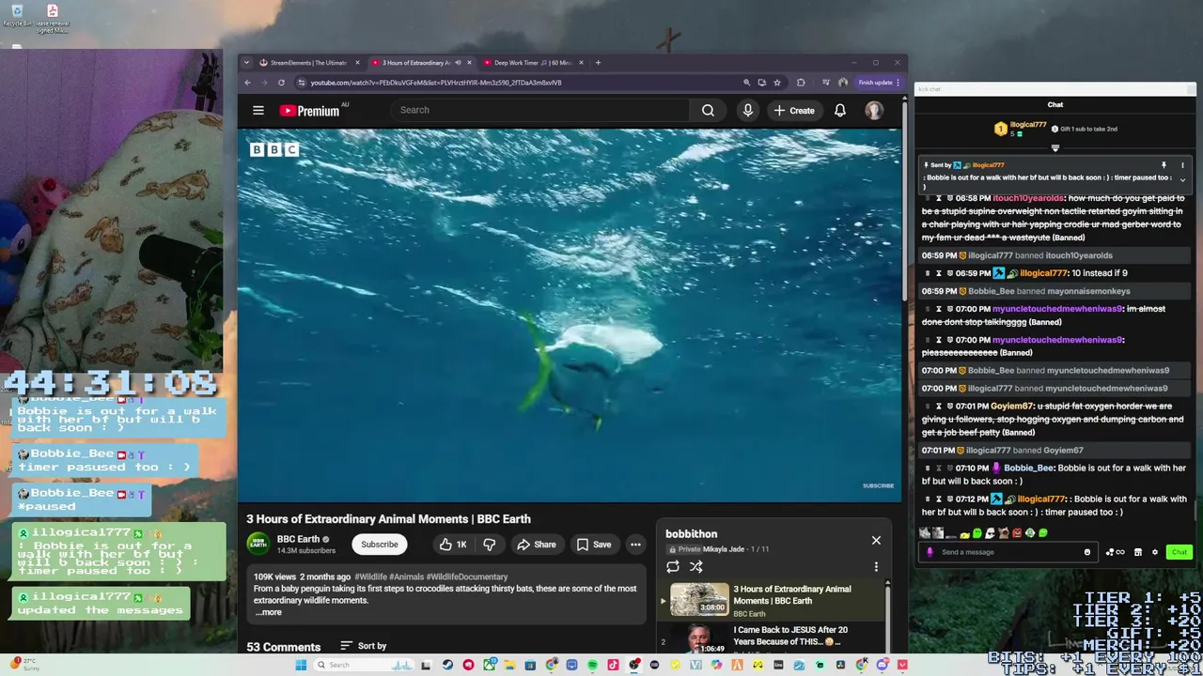Image resolution: width=1203 pixels, height=676 pixels.
Task: Open Steam from the taskbar
Action: click(447, 665)
